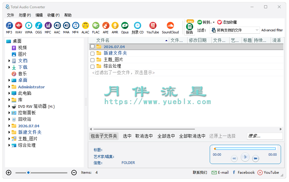Expand the 此电脑 tree node
The width and height of the screenshot is (289, 182).
(9, 93)
